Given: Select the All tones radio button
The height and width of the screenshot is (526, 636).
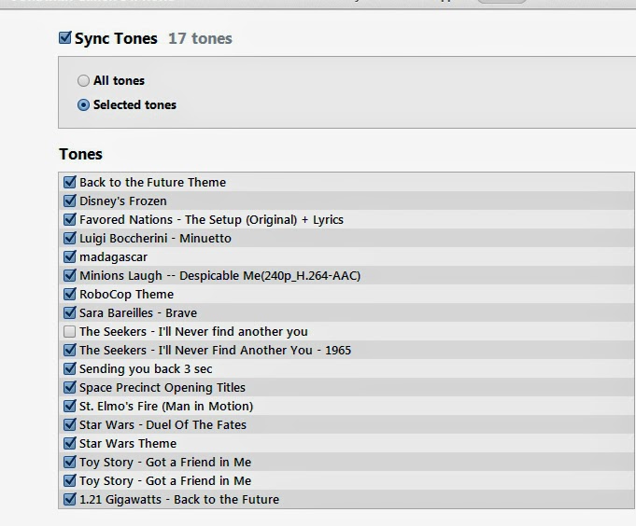Looking at the screenshot, I should tap(84, 81).
